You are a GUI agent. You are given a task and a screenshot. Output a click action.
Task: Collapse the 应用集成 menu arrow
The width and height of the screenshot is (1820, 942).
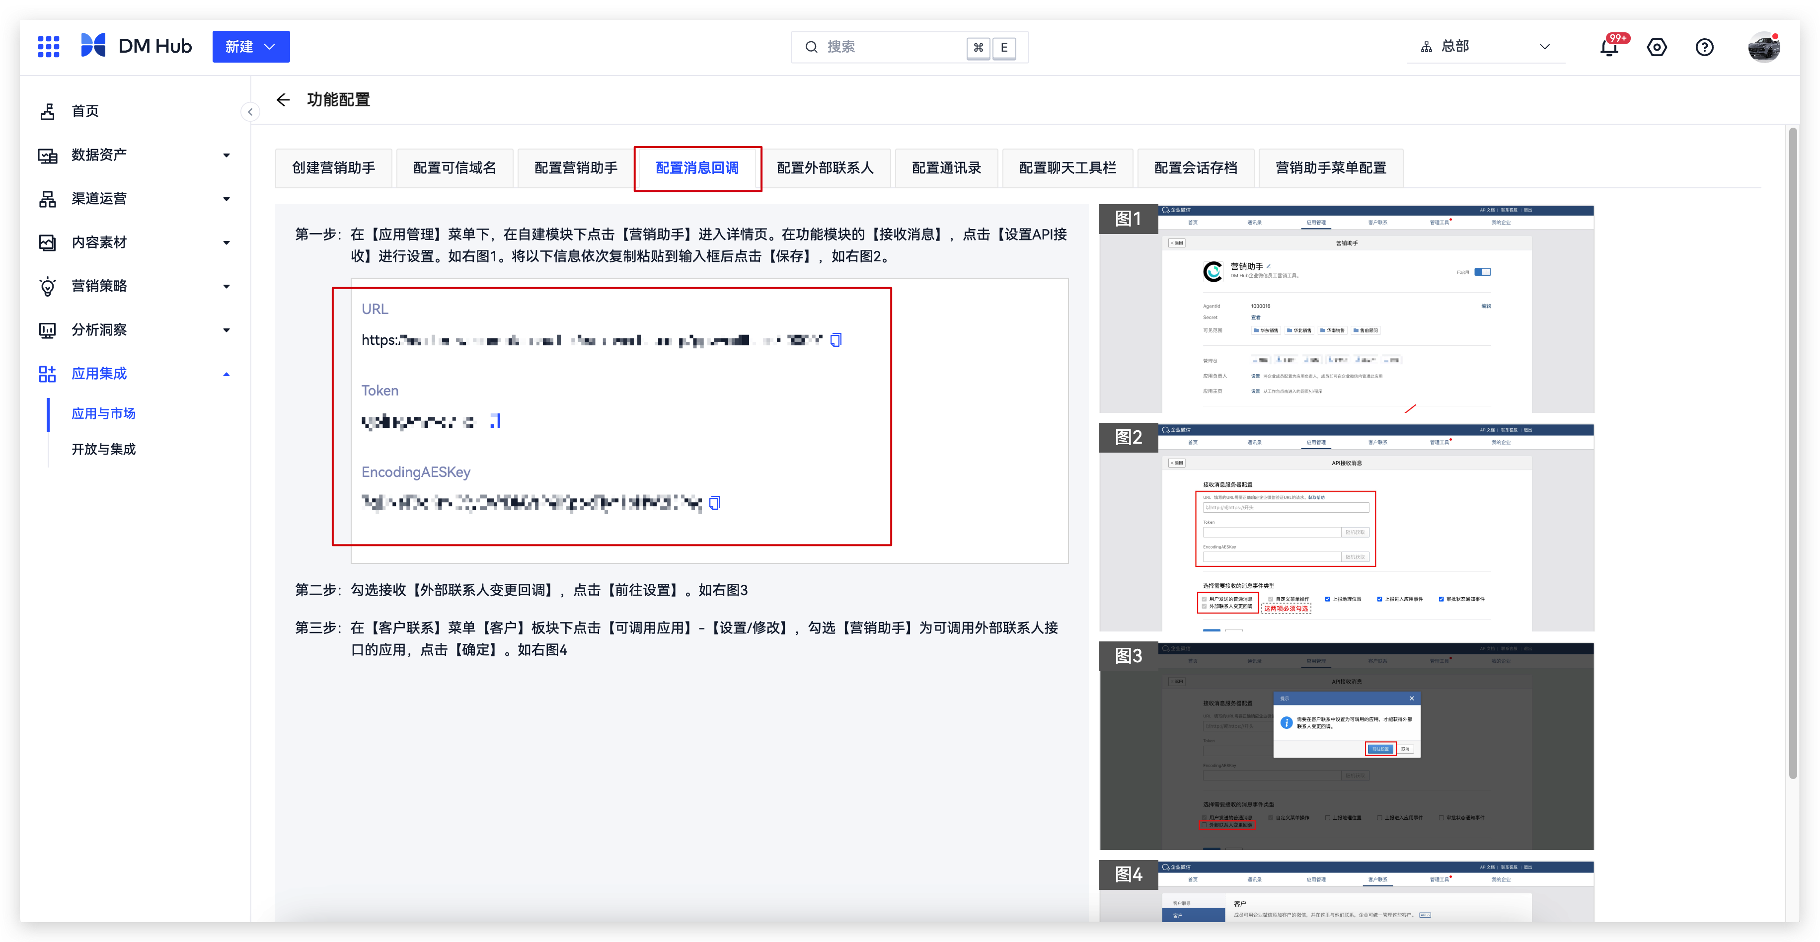[x=226, y=374]
